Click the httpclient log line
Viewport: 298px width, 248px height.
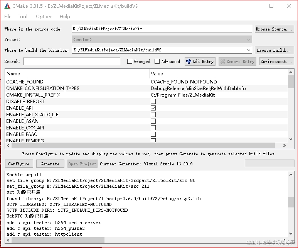44,234
